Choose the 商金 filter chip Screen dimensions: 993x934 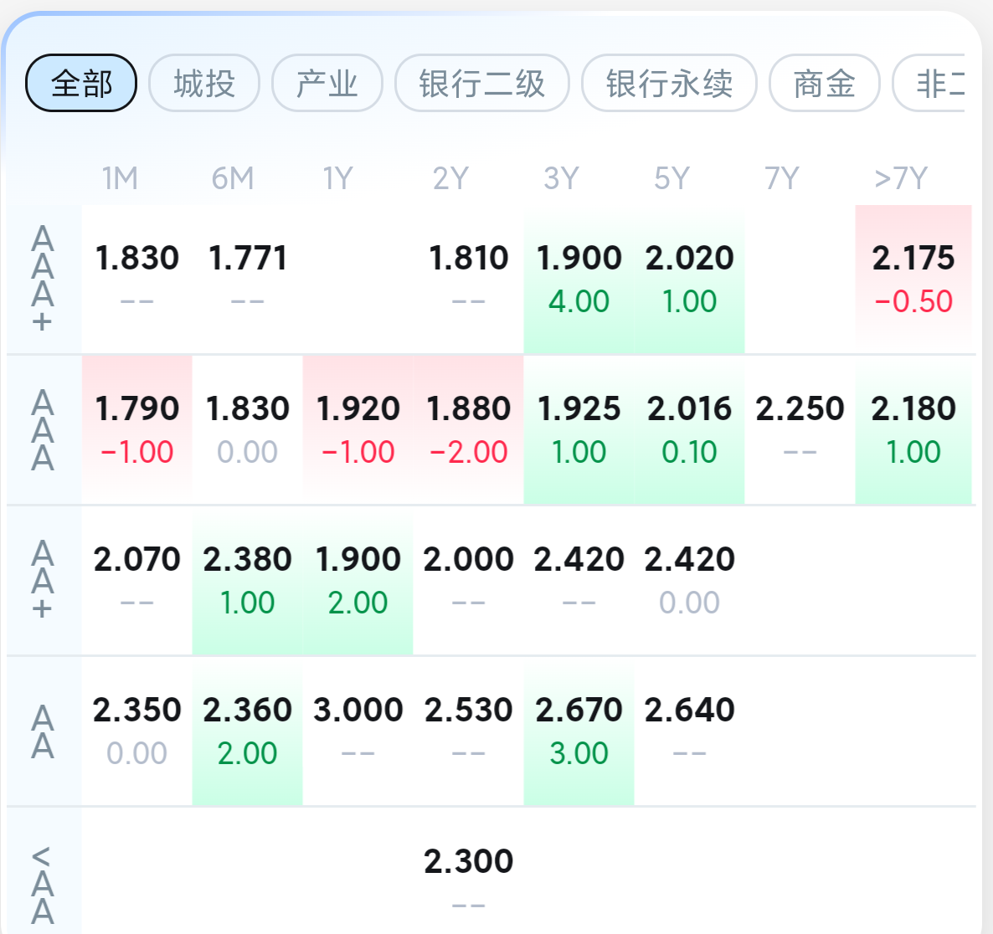(823, 83)
